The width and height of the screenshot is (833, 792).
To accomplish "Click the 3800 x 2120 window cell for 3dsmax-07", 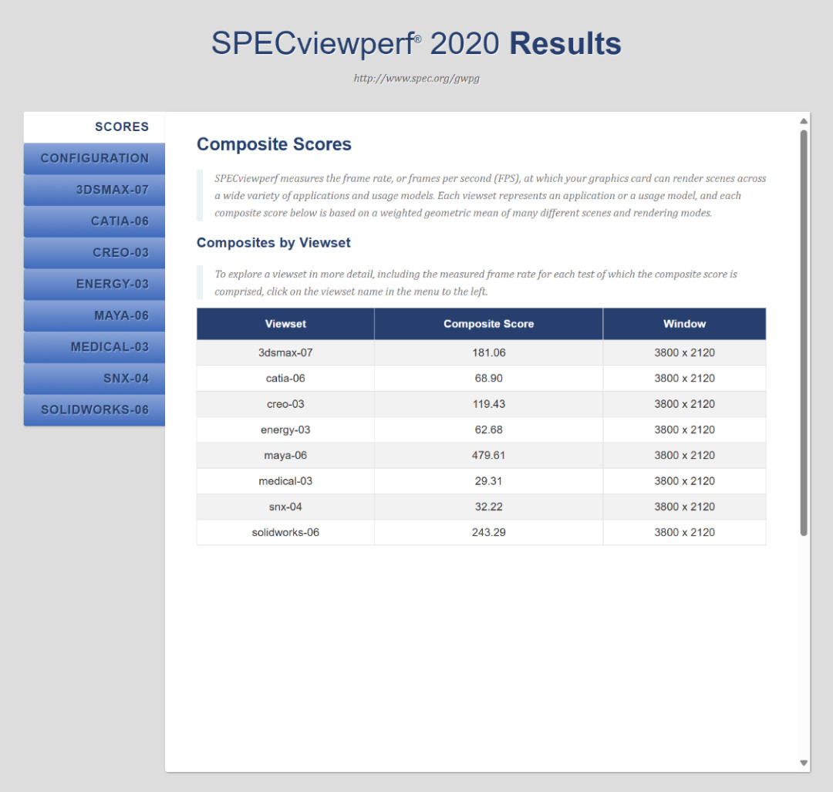I will [x=684, y=352].
